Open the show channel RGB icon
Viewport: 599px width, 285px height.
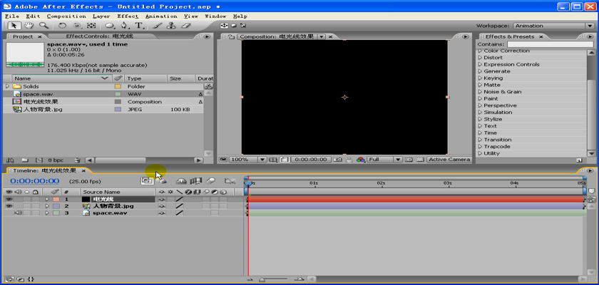(x=361, y=160)
